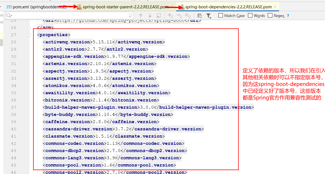The image size is (325, 174).
Task: Click the antlr2.version line
Action: click(95, 49)
